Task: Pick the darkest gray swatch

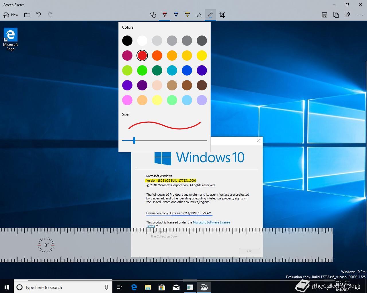Action: click(x=202, y=41)
